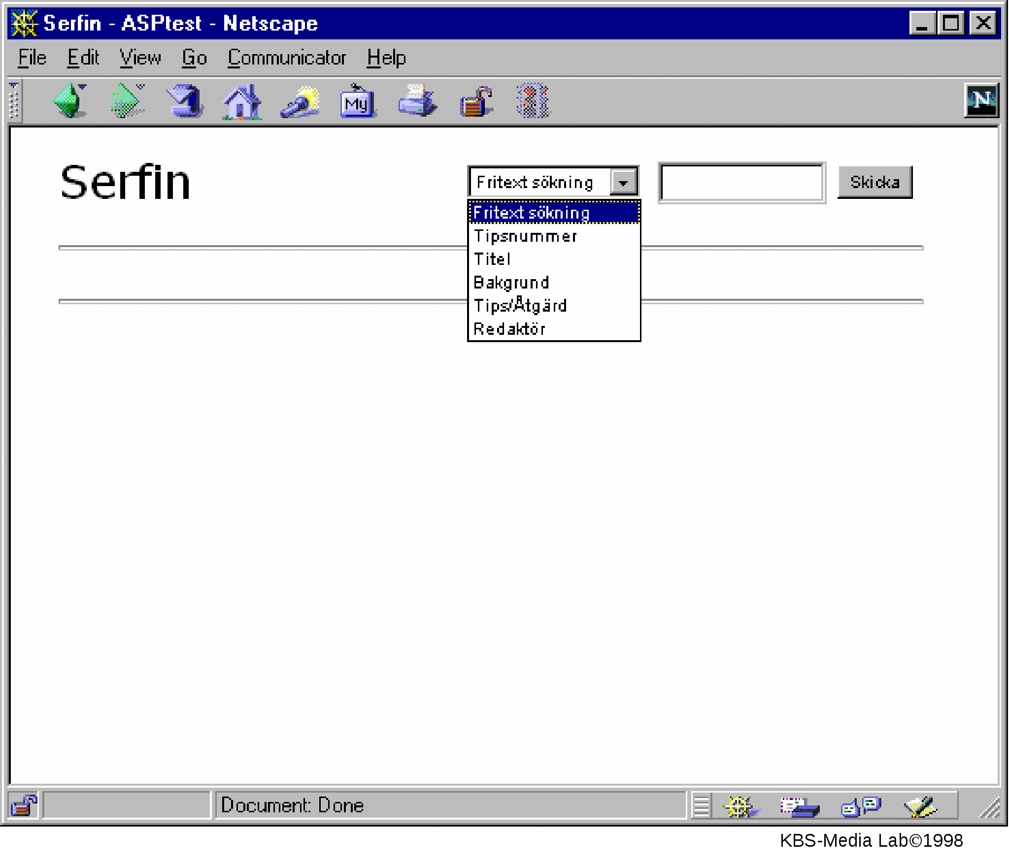Go to Home page icon
This screenshot has width=1009, height=862.
point(242,101)
